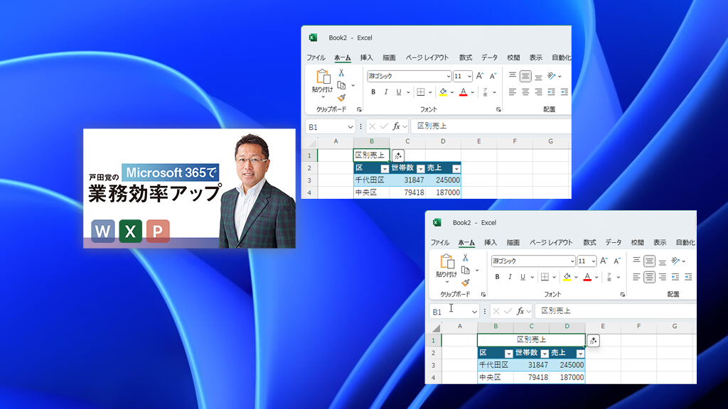Open 売上 filter dropdown in upper Excel window
Viewport: 728px width, 409px height.
point(456,168)
